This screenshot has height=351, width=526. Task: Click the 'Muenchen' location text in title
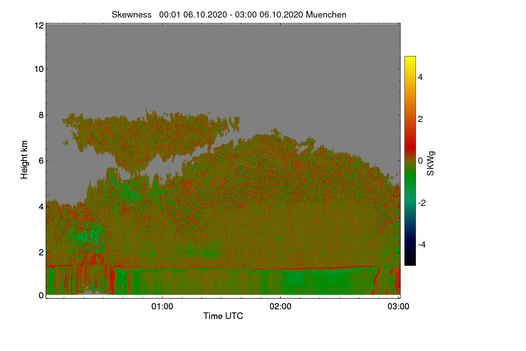(326, 14)
